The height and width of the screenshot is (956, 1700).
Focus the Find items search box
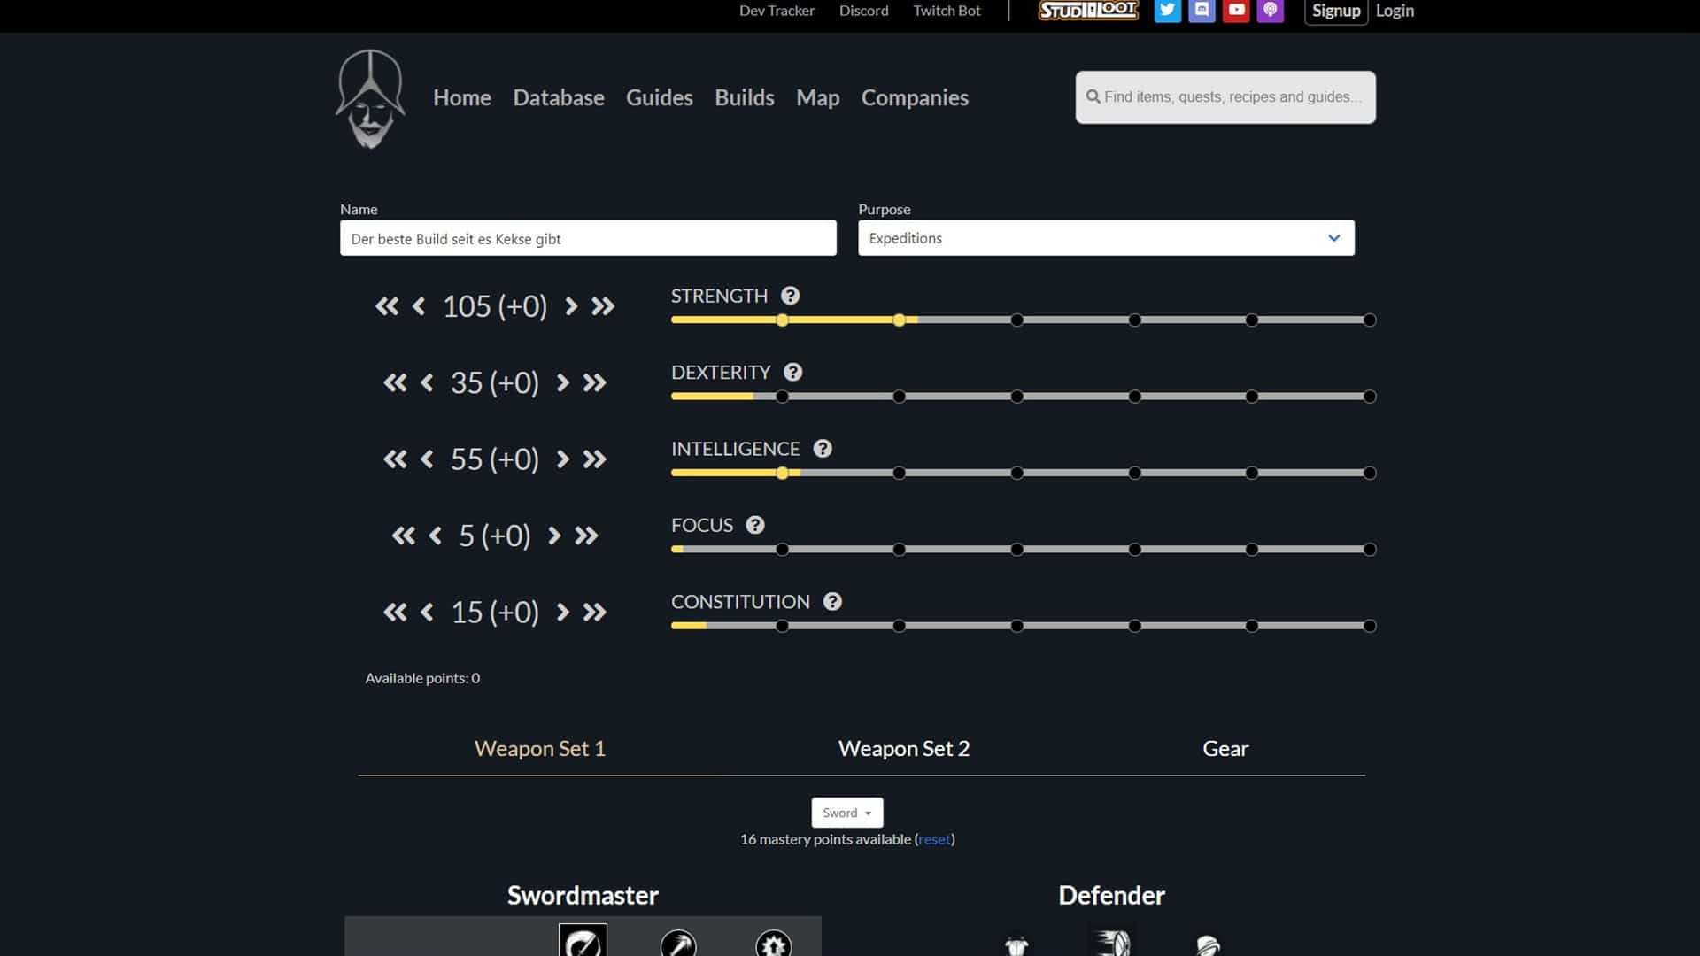coord(1225,97)
